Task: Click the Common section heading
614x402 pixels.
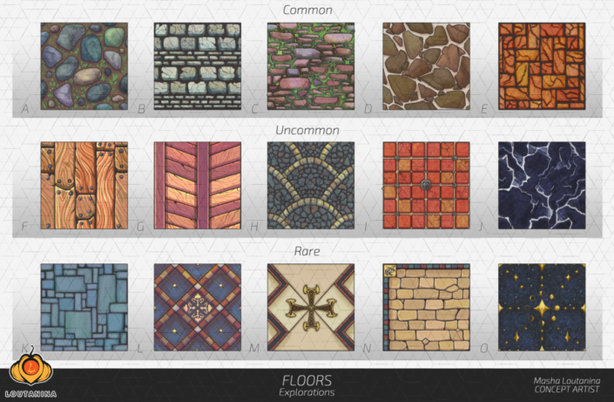Action: (307, 10)
